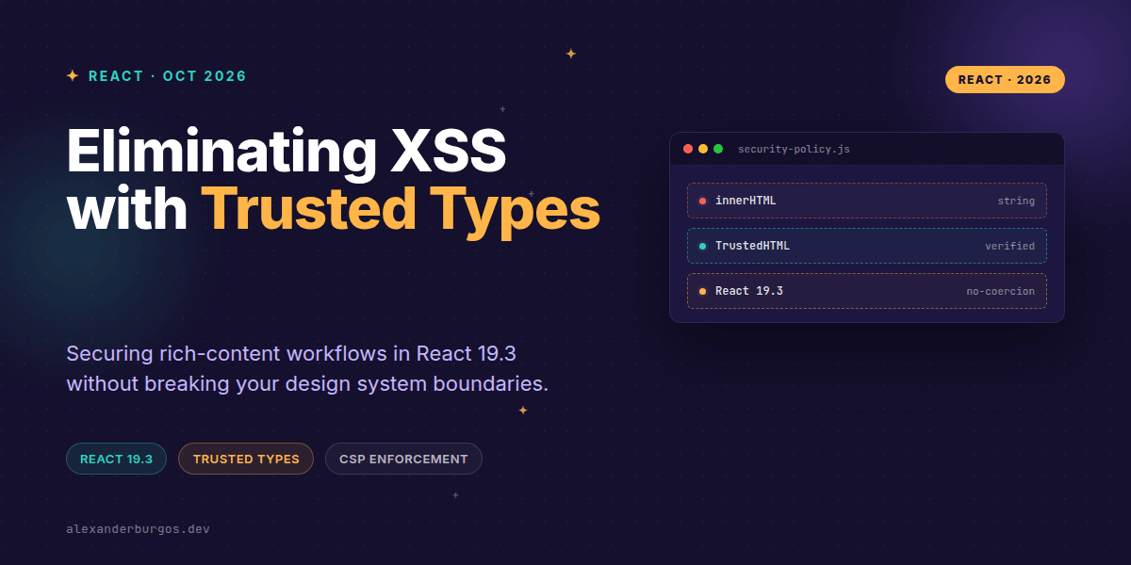The width and height of the screenshot is (1131, 565).
Task: Click the 'Securing rich-content workflows' subtitle line
Action: point(291,354)
